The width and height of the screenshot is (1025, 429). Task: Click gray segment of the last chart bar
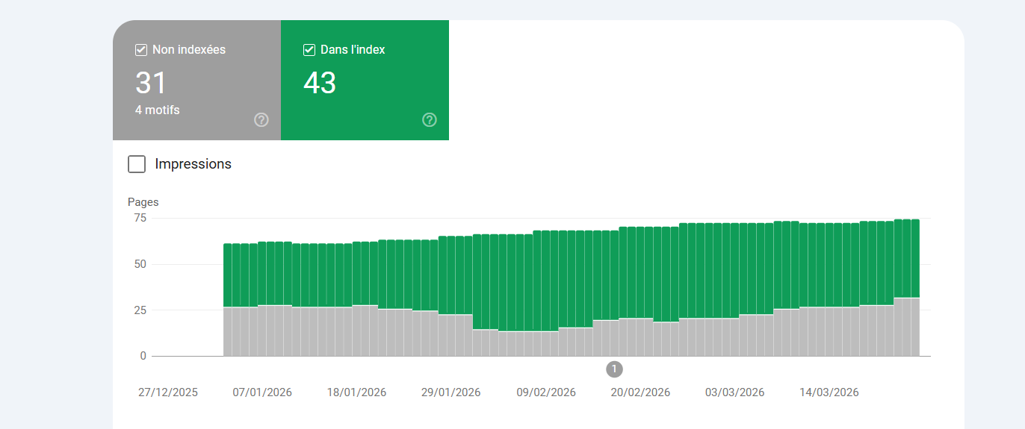click(915, 327)
